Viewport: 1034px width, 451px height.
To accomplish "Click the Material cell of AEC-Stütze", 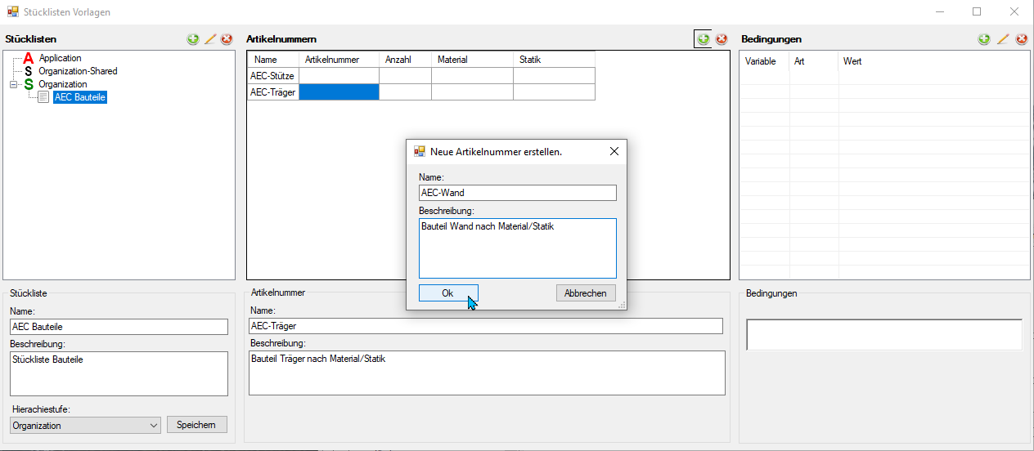I will point(473,75).
